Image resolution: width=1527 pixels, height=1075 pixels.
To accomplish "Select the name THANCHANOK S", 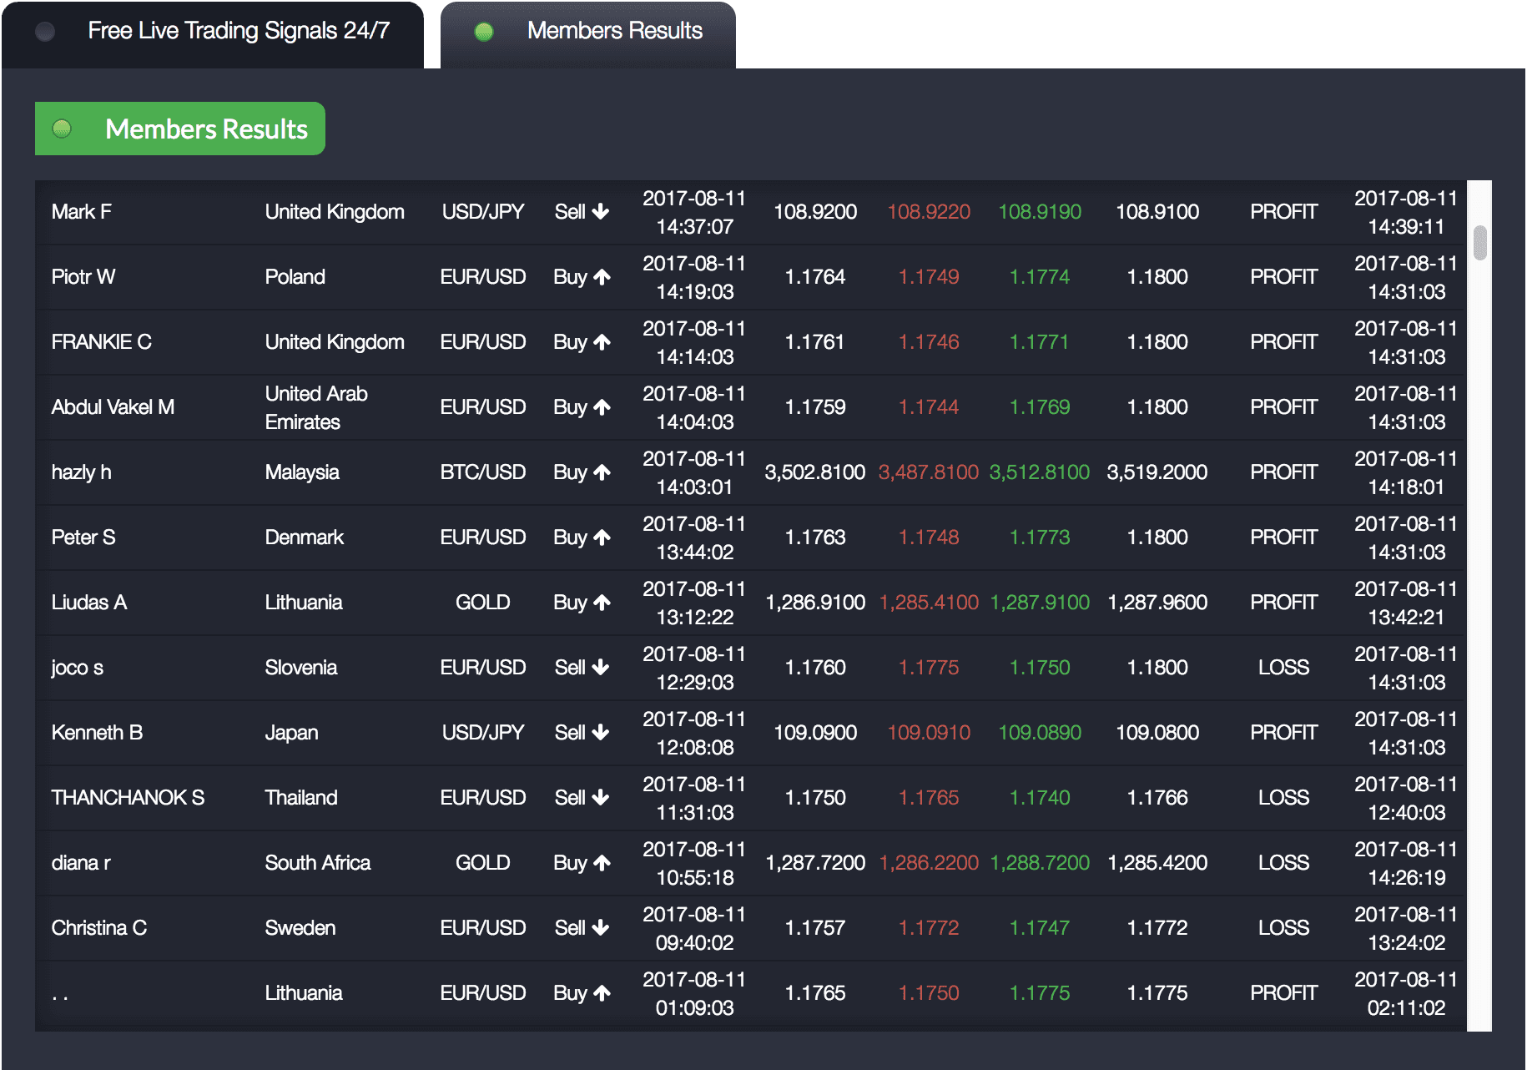I will [x=128, y=798].
